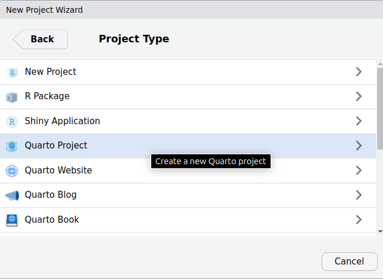
Task: Click the Quarto Website globe icon
Action: (x=12, y=171)
